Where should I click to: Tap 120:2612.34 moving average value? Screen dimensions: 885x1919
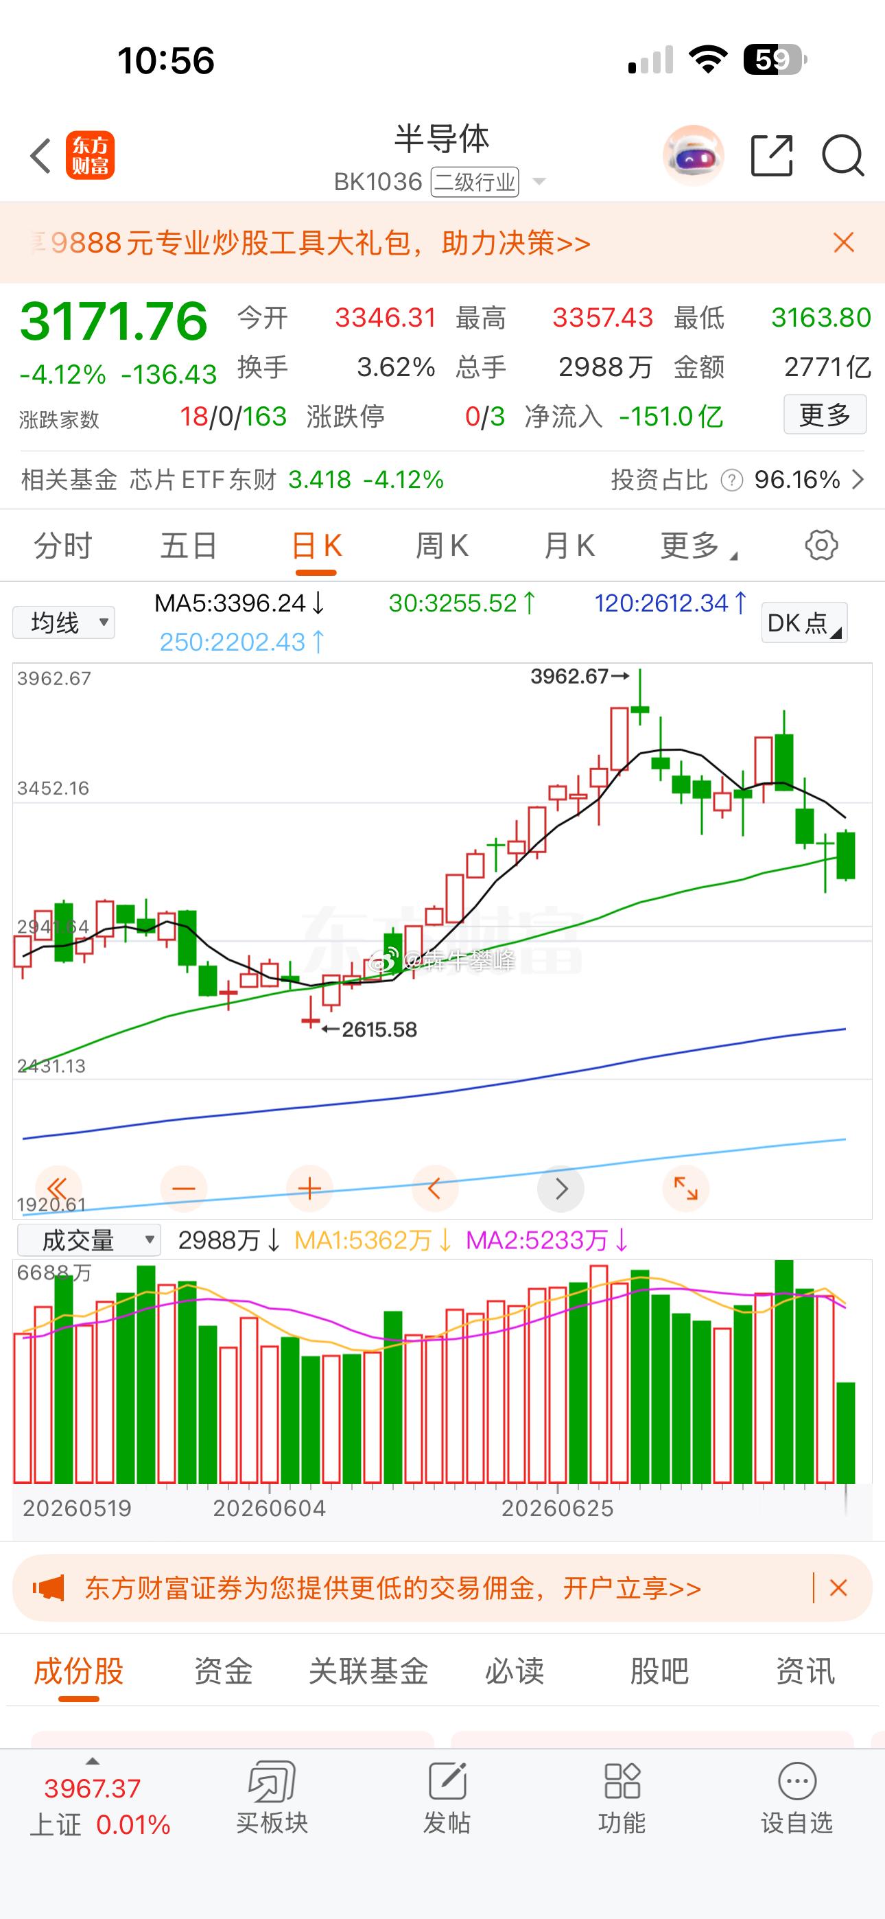point(670,603)
